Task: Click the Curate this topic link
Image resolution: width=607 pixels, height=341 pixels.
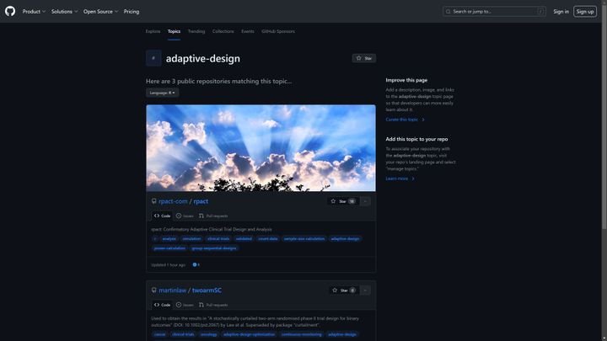Action: (x=405, y=120)
